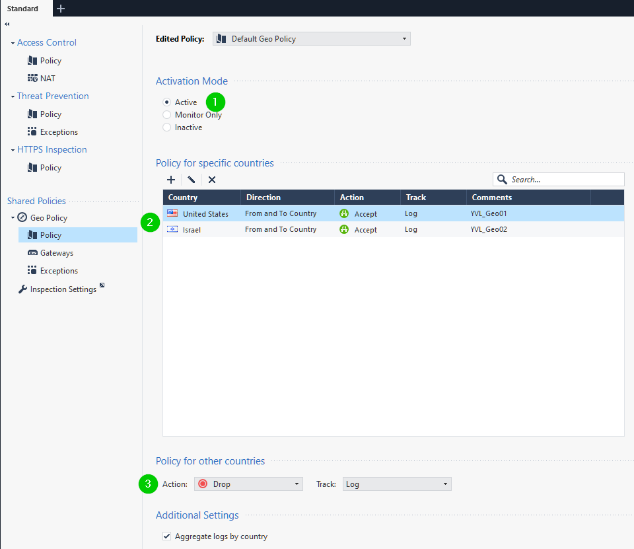Click the Threat Prevention Policy icon
The height and width of the screenshot is (549, 634).
[32, 114]
